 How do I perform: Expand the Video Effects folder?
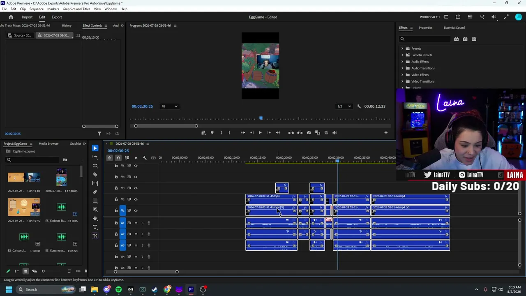click(402, 75)
